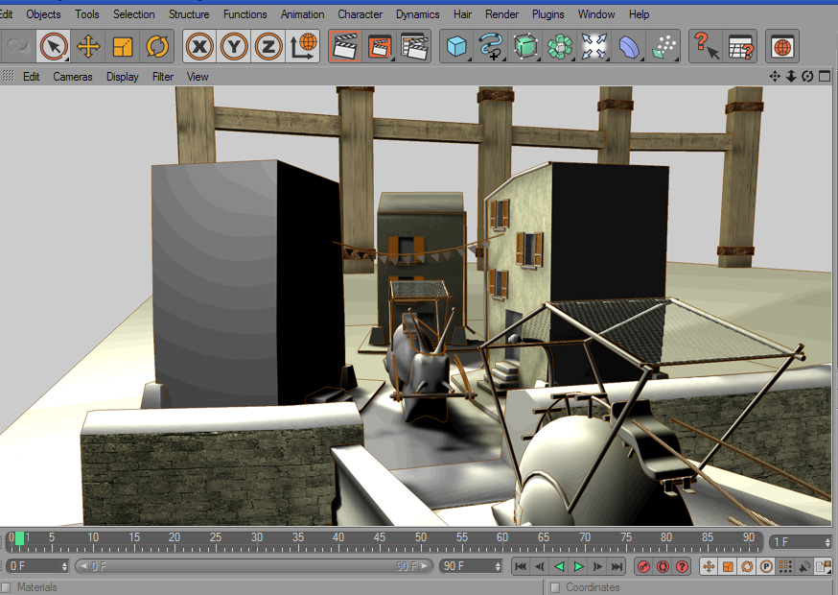Select the Move tool in toolbar
Screen dimensions: 838x595
(x=88, y=47)
